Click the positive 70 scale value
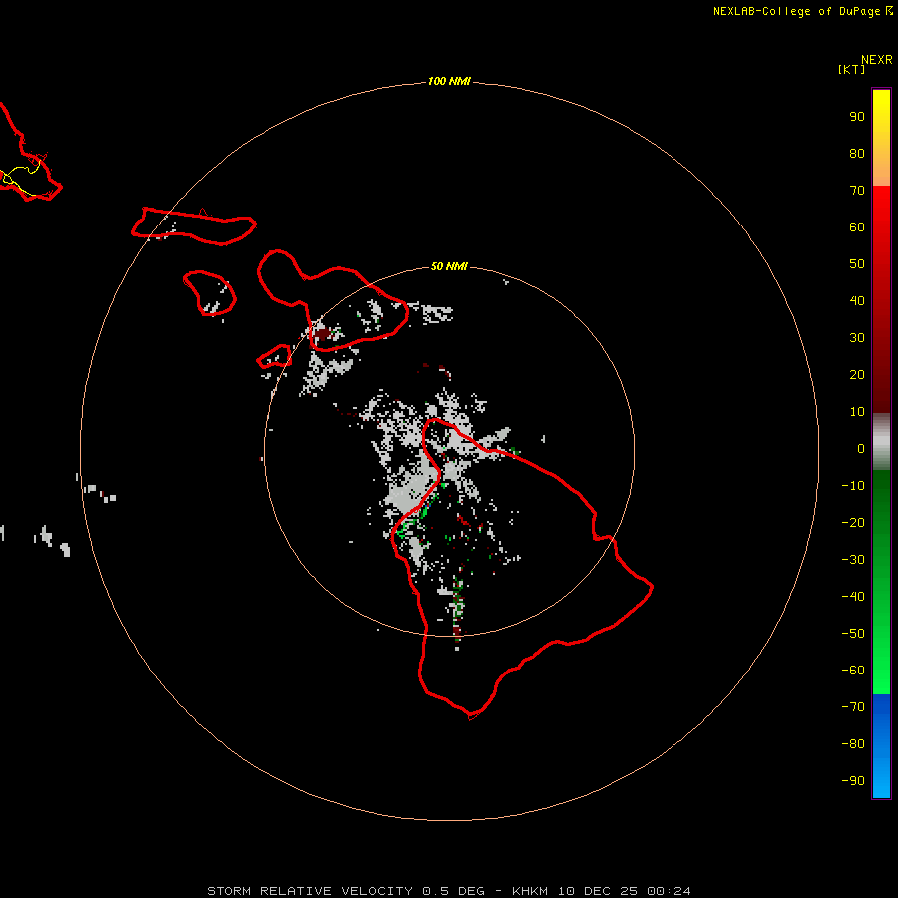898x898 pixels. (857, 191)
